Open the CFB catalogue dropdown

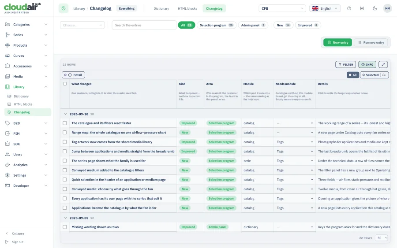282,8
